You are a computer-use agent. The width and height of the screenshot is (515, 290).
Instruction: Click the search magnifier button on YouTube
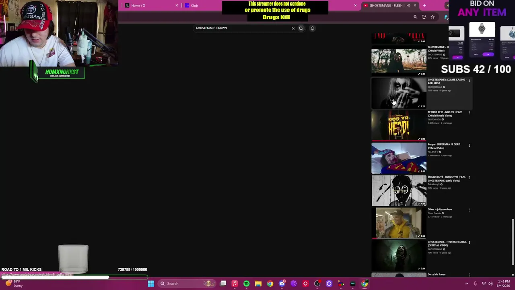click(301, 28)
